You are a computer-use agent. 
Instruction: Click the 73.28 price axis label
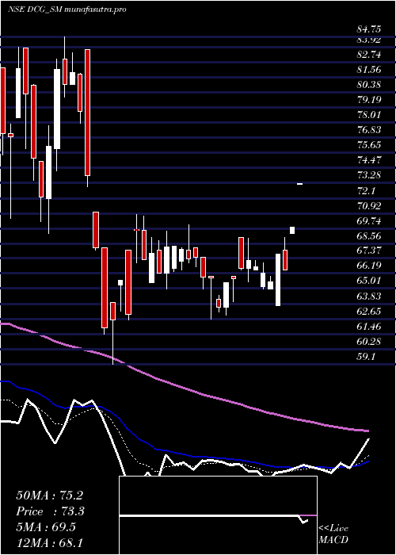click(x=369, y=175)
